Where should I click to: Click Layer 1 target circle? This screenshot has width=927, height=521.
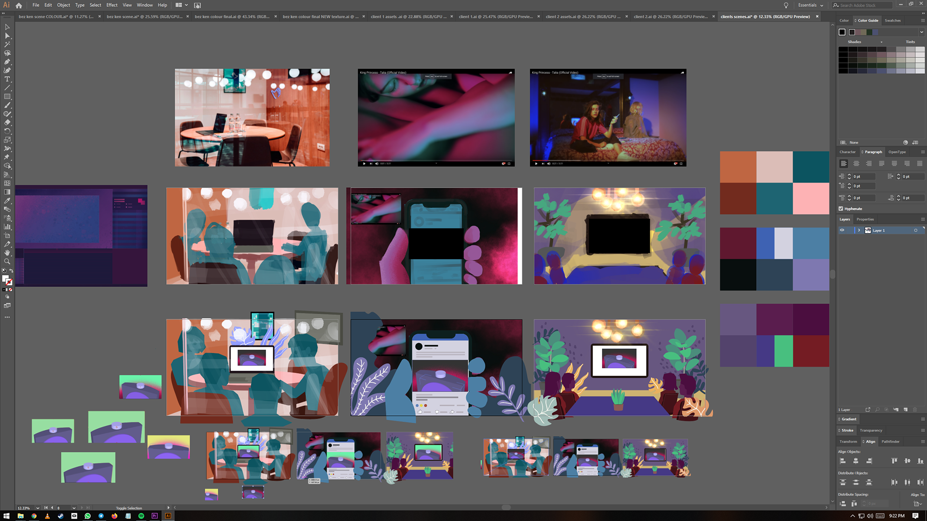(915, 230)
